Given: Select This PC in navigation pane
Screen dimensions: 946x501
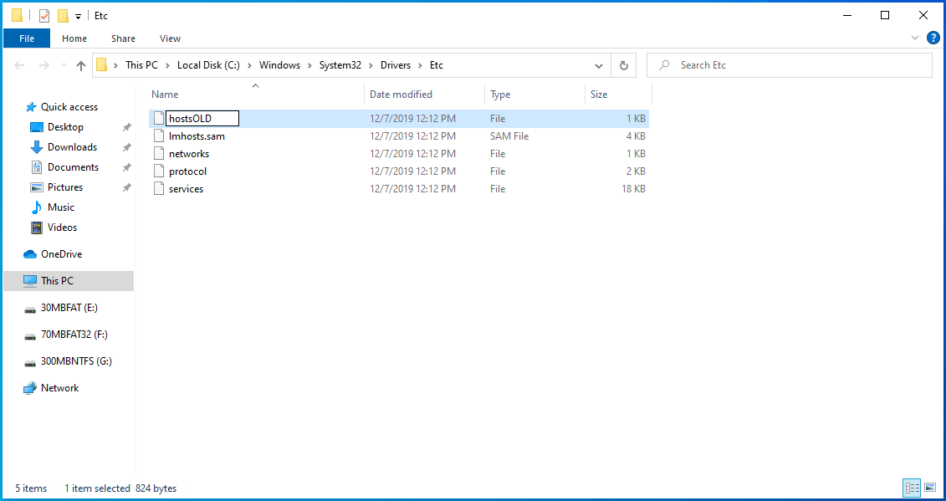Looking at the screenshot, I should point(69,281).
